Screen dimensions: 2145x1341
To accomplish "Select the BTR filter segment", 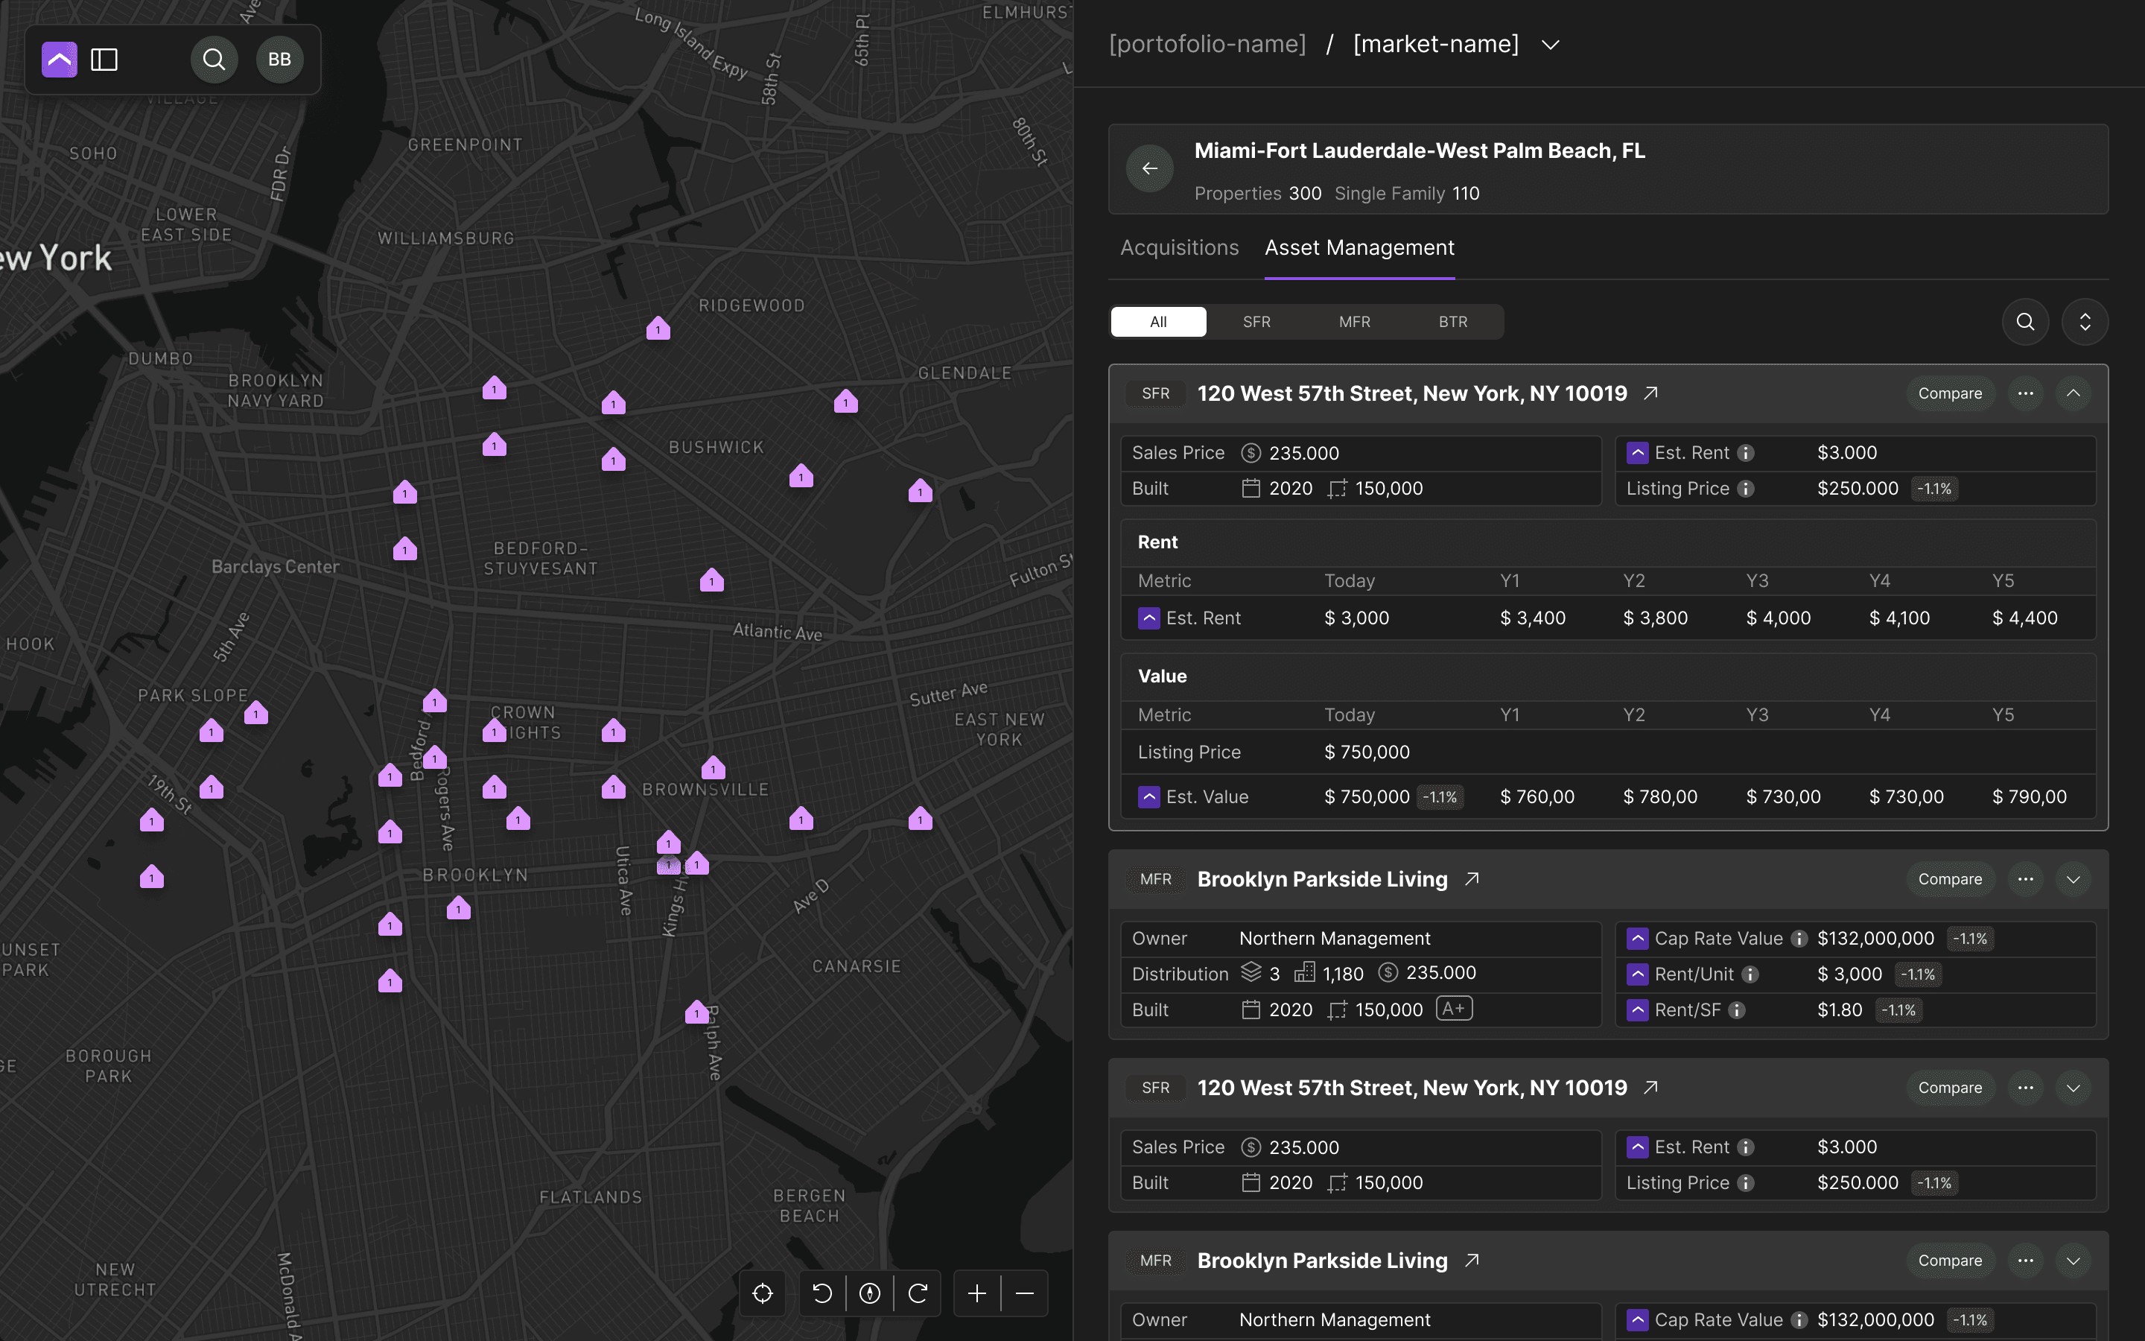I will pos(1453,322).
